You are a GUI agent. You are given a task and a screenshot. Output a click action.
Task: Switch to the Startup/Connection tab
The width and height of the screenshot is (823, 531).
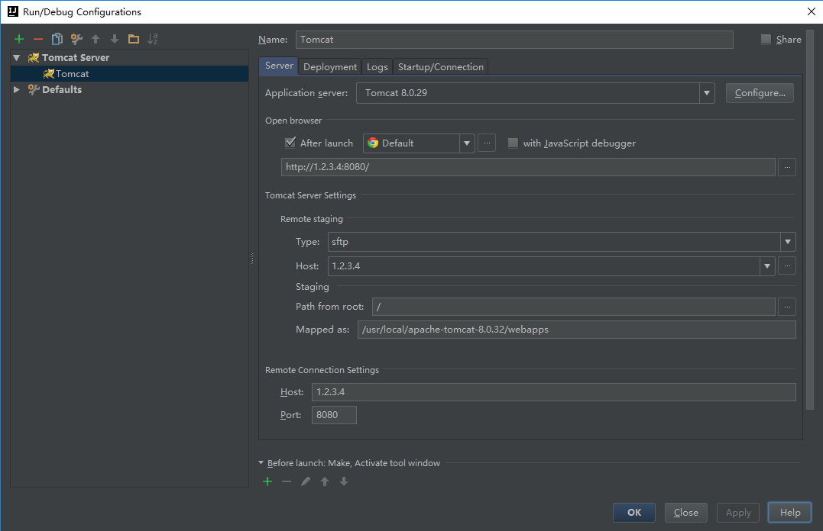440,67
